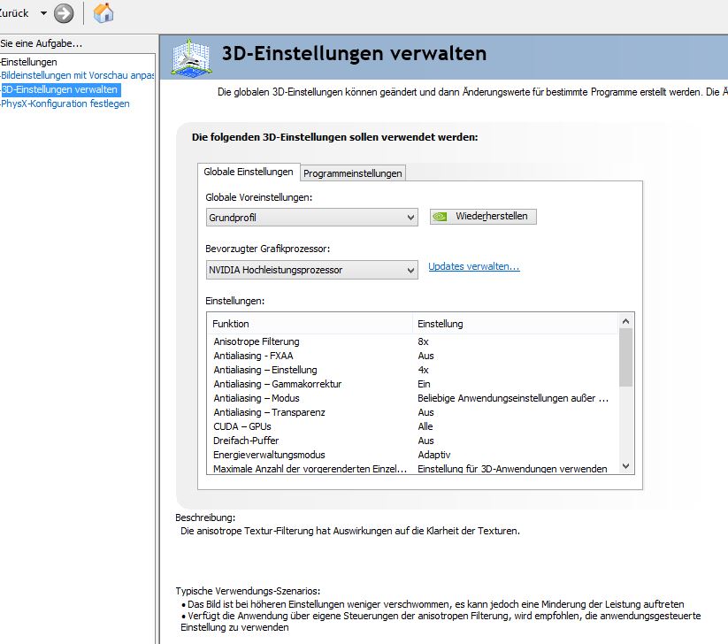Open the Zurück history dropdown arrow
This screenshot has width=728, height=644.
click(43, 13)
